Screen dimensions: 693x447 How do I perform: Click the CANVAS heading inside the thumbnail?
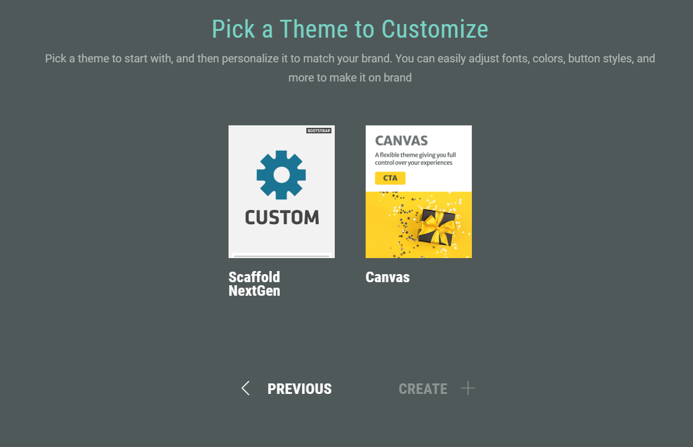[x=401, y=141]
